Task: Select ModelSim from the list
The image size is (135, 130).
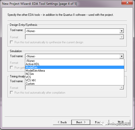Action: [75, 67]
